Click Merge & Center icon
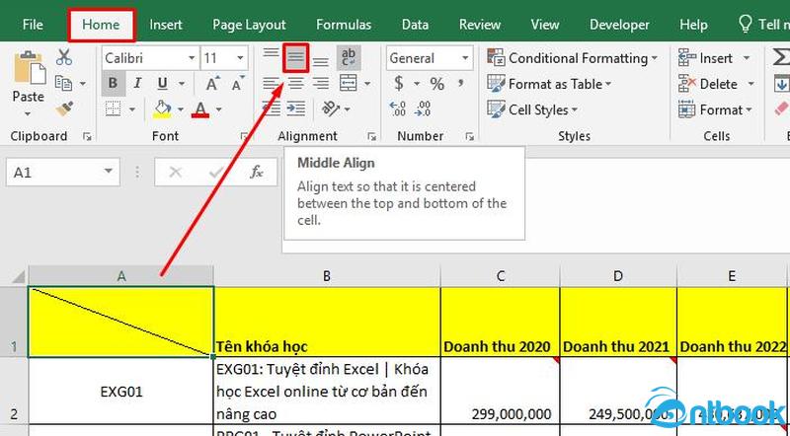The image size is (790, 436). click(349, 83)
